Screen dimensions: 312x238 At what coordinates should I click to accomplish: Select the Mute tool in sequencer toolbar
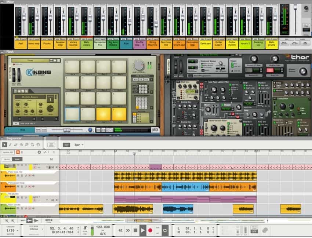pyautogui.click(x=27, y=145)
